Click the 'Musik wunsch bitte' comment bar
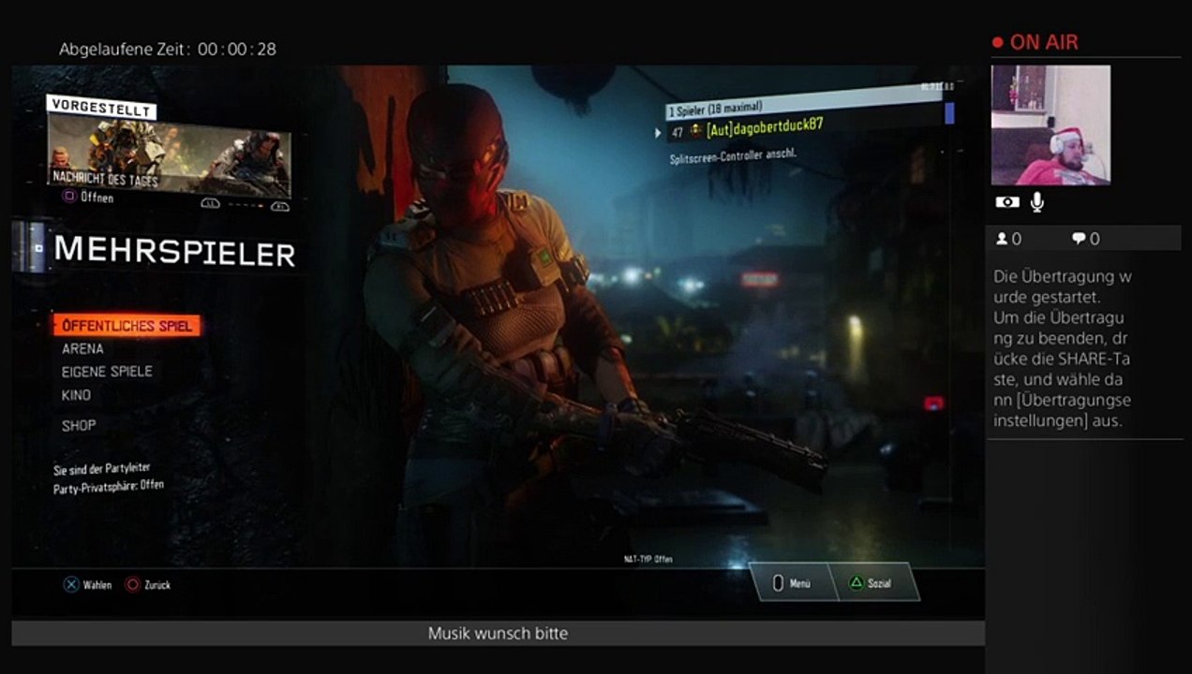The image size is (1192, 674). click(498, 634)
